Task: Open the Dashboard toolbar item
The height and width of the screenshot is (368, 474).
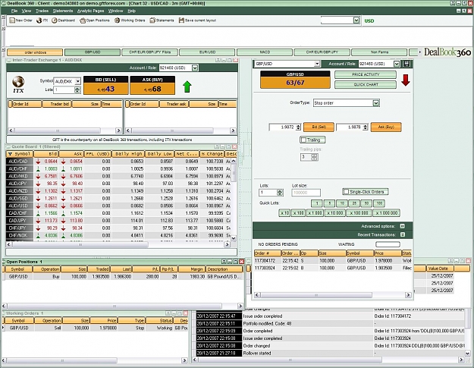Action: 63,20
